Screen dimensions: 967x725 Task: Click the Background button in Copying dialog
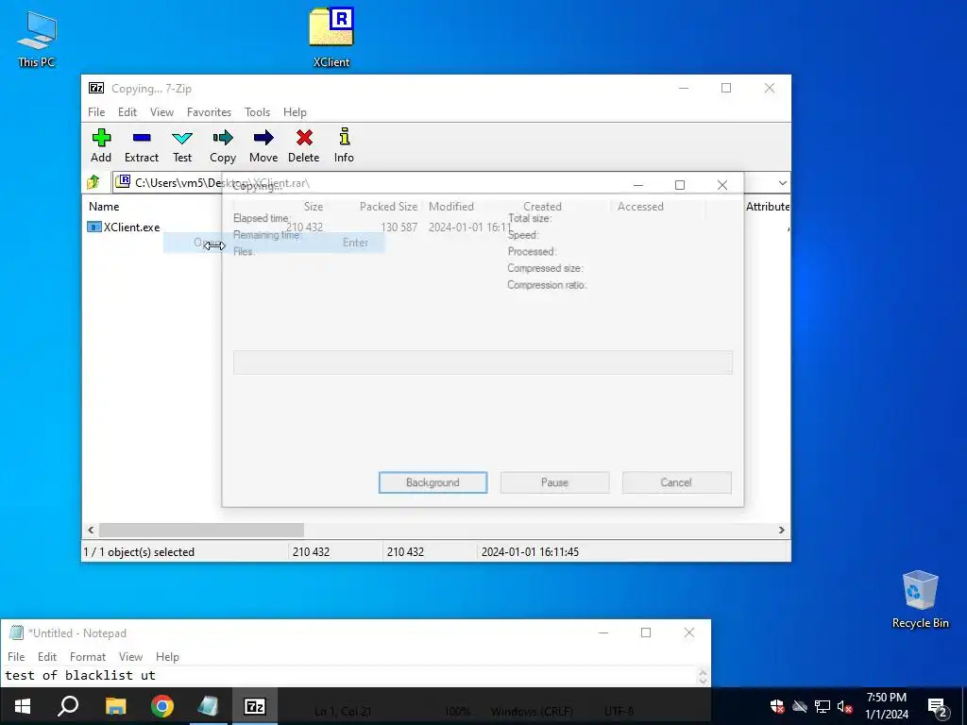coord(433,482)
